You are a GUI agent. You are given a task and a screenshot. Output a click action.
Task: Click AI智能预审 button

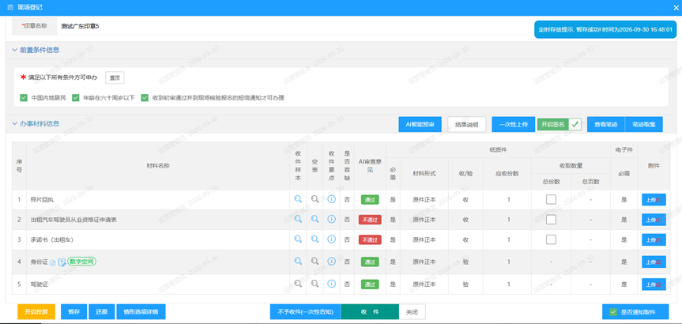coord(420,124)
